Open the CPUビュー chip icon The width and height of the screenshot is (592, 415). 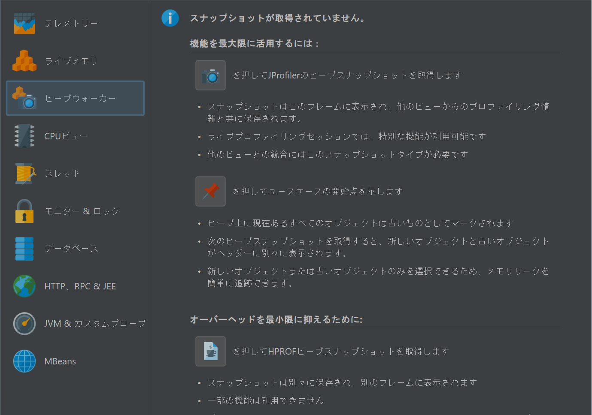tap(24, 136)
